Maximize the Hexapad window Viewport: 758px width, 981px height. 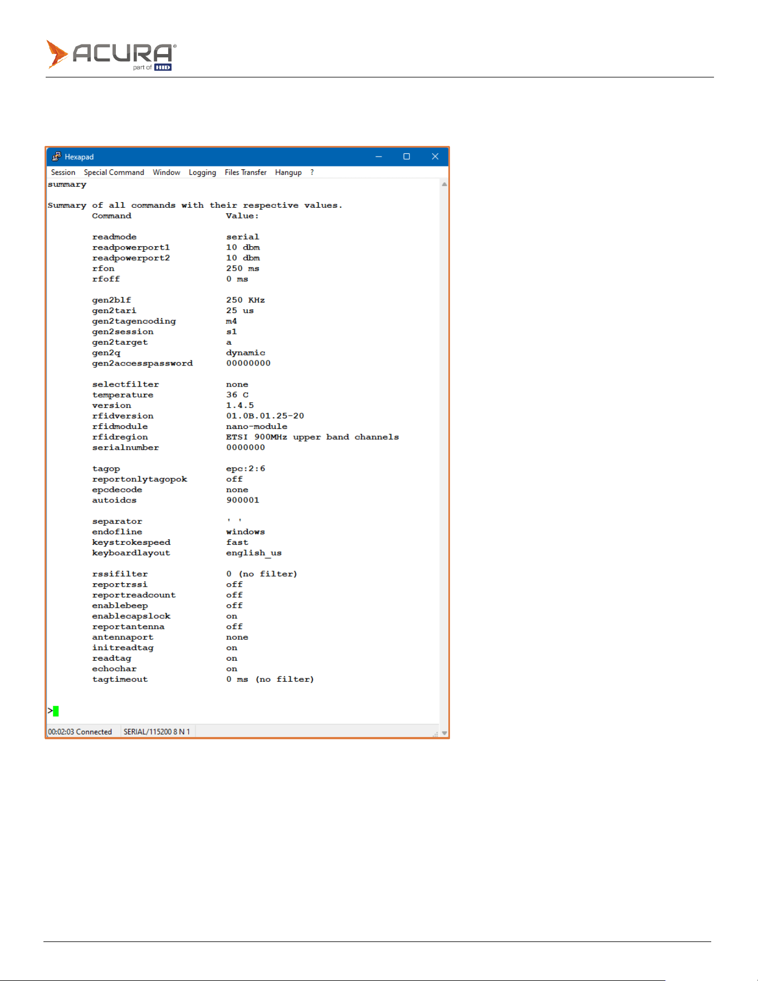(x=407, y=157)
